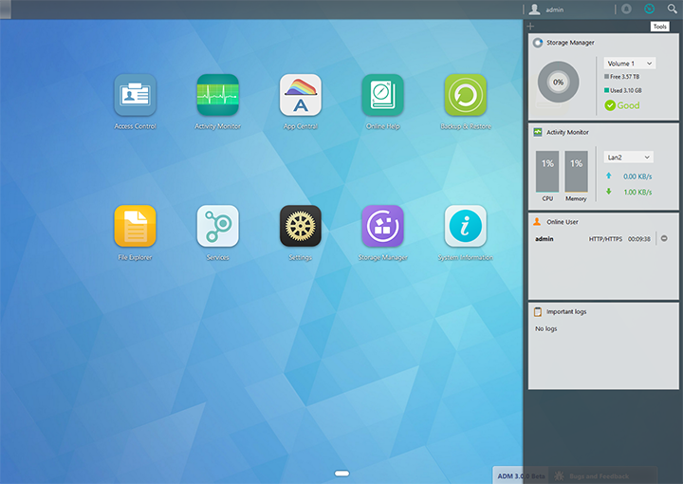The height and width of the screenshot is (484, 683).
Task: Click the plus button to add widget
Action: [531, 26]
